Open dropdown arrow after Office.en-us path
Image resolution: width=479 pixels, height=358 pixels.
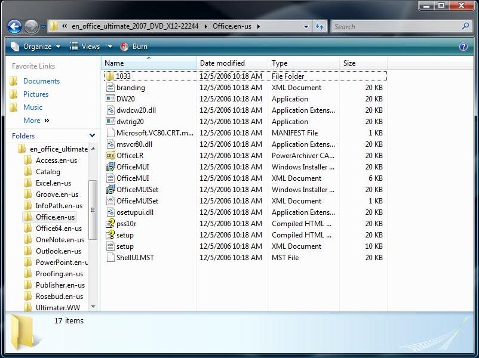(x=259, y=27)
